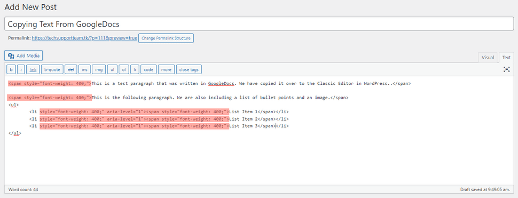Insert bold tag with b button
Image resolution: width=518 pixels, height=198 pixels.
click(11, 69)
